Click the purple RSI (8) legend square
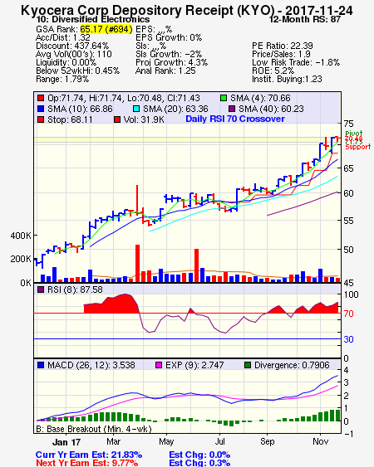The width and height of the screenshot is (374, 467). [x=41, y=289]
